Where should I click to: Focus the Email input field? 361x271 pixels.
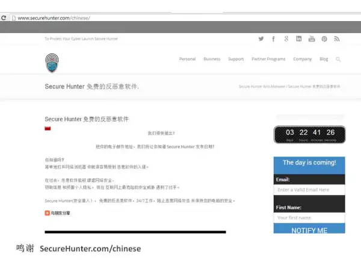tap(309, 190)
